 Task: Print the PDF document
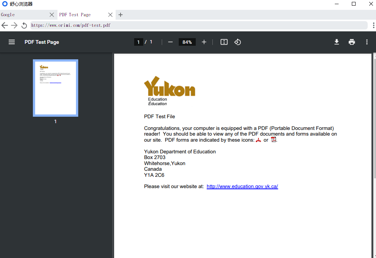[352, 42]
